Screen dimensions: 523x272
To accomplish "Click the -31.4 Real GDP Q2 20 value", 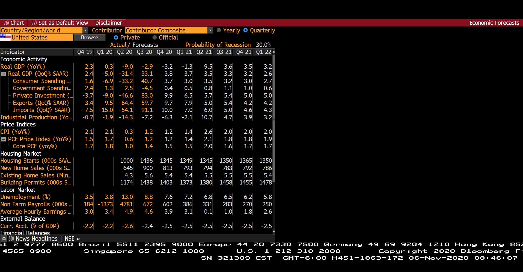I will click(x=126, y=74).
